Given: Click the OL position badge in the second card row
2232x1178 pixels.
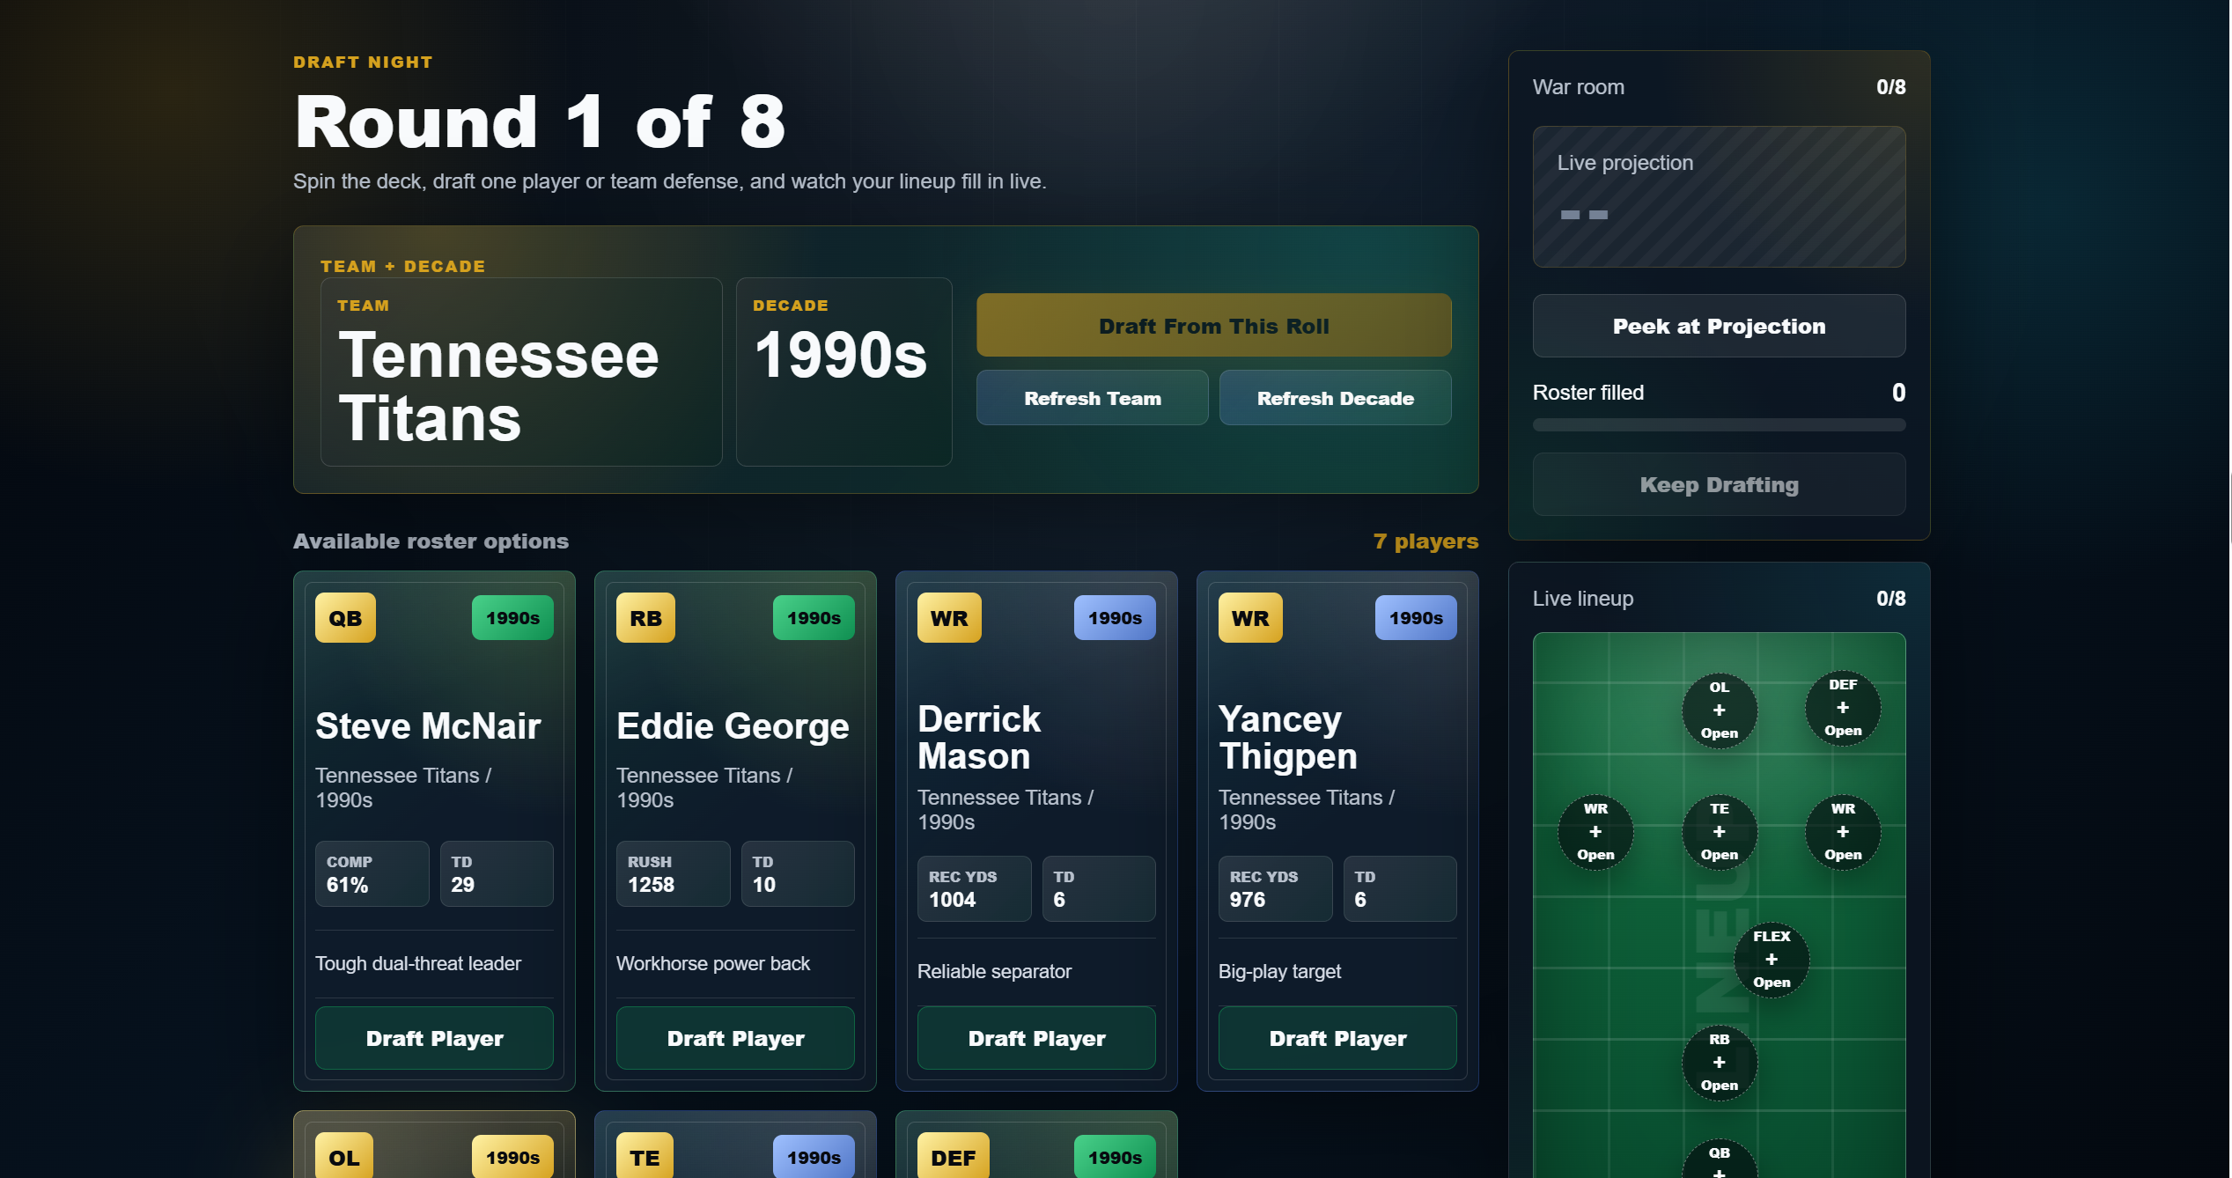Looking at the screenshot, I should pos(344,1156).
